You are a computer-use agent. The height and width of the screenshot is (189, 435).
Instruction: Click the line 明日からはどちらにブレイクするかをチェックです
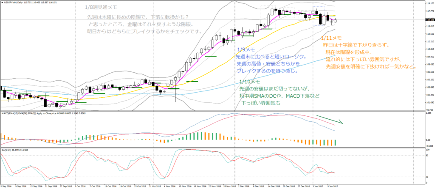pos(144,31)
